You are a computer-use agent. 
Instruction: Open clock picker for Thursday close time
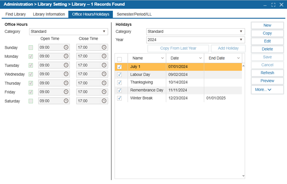(104, 83)
